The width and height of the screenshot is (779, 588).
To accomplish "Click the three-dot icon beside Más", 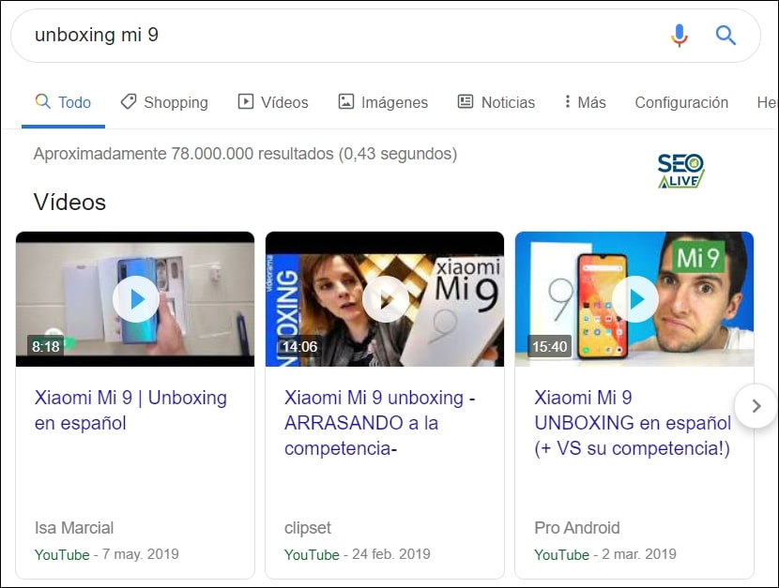I will pyautogui.click(x=569, y=101).
